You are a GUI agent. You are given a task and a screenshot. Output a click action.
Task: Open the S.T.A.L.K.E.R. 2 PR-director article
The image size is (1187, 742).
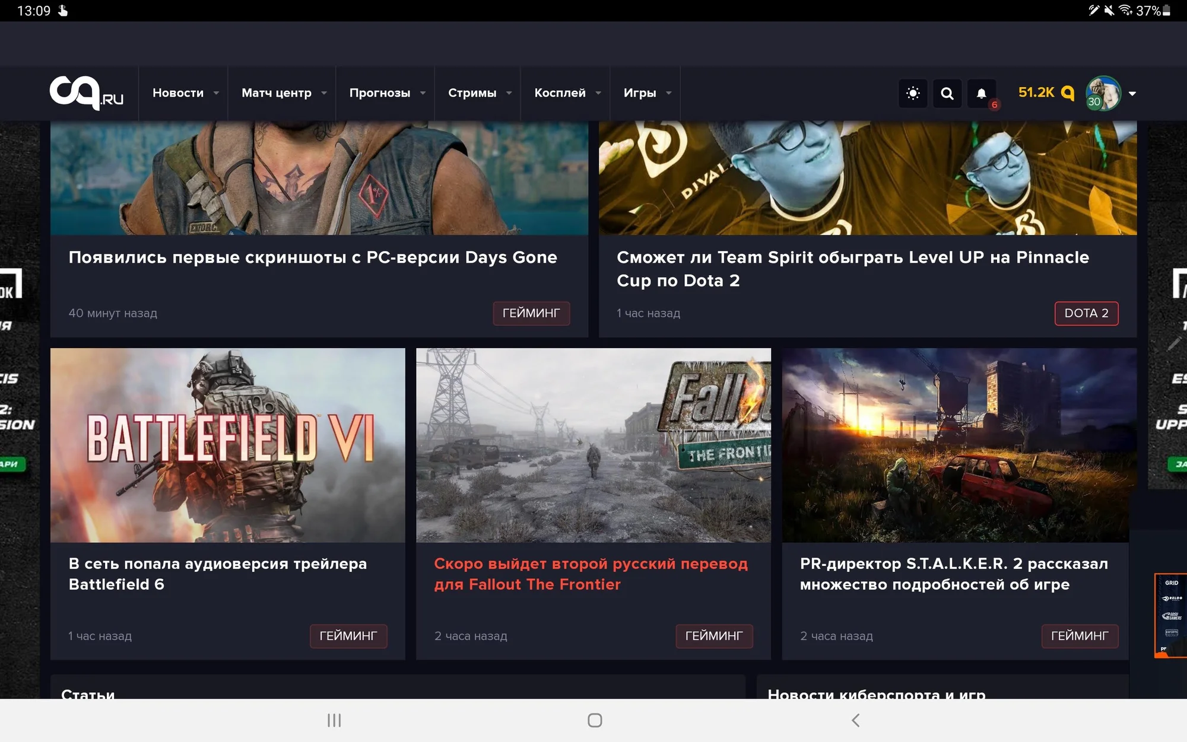click(x=954, y=574)
